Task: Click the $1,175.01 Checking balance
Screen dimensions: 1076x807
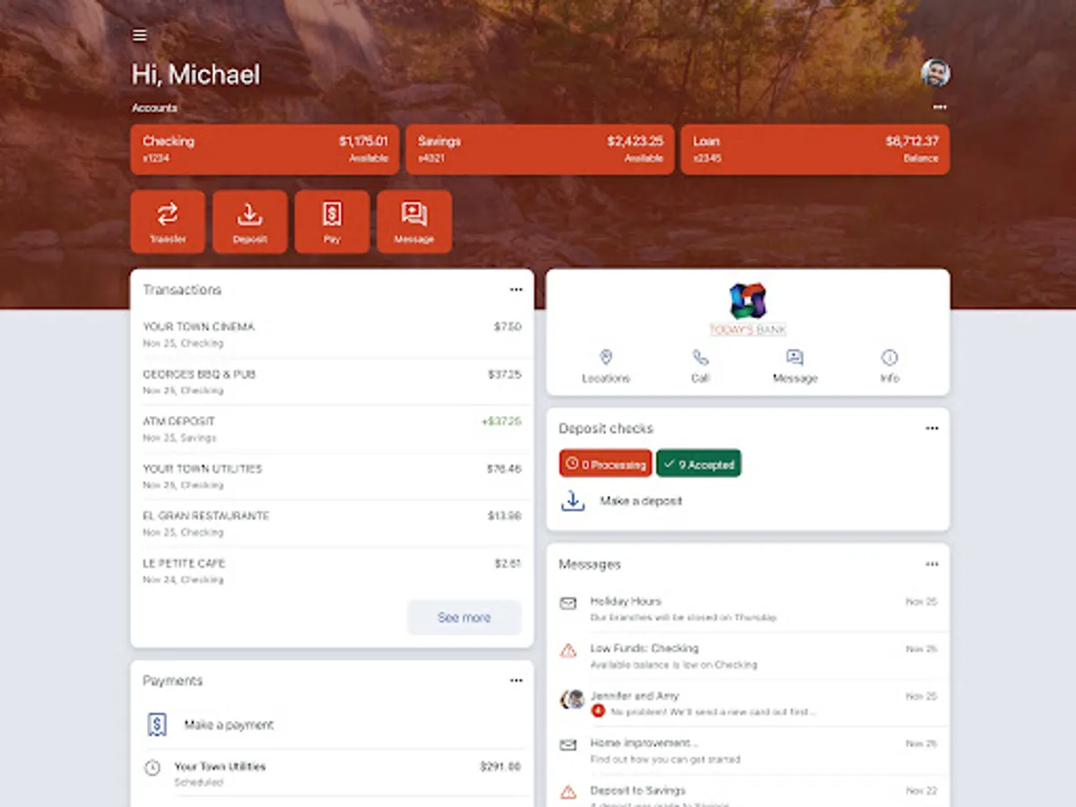Action: pos(363,141)
